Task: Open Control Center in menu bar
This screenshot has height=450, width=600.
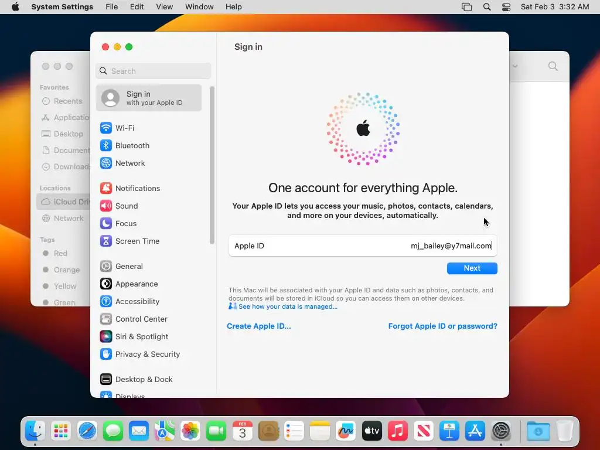Action: pyautogui.click(x=506, y=7)
